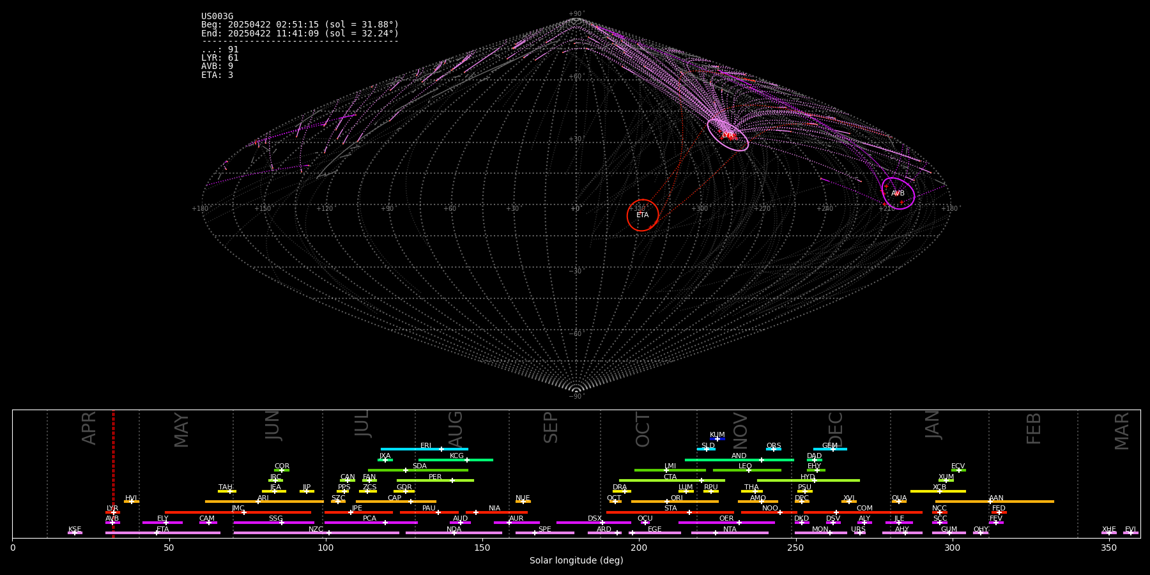The height and width of the screenshot is (575, 1150).
Task: Click the 350 tick on solar longitude axis
Action: pos(1108,548)
